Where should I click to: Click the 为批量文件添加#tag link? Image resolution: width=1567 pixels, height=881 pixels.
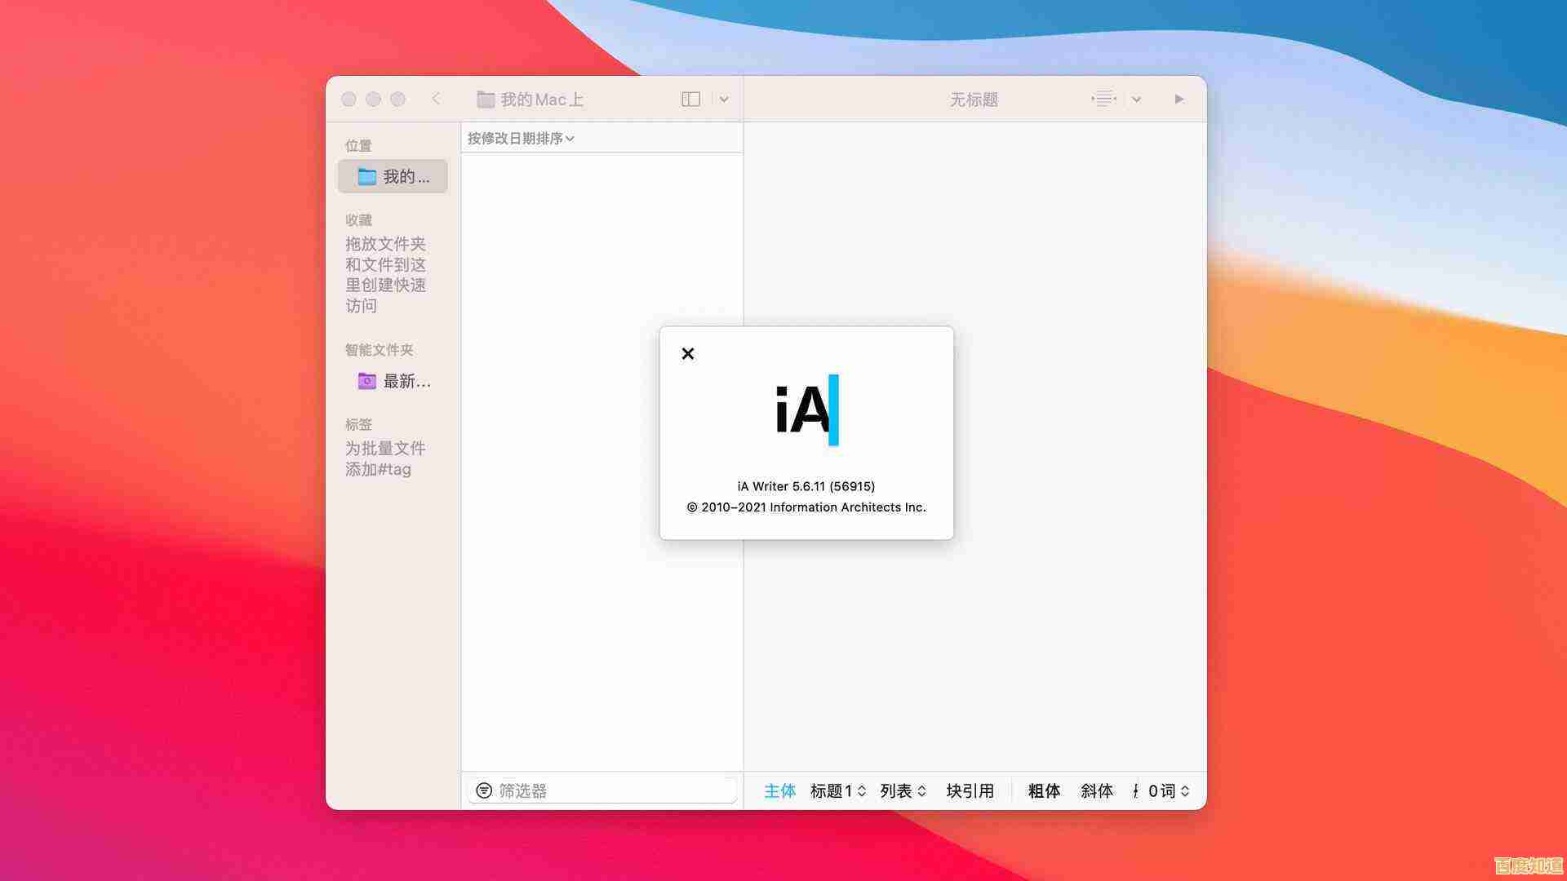(x=385, y=458)
